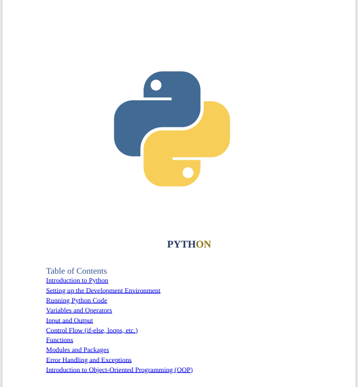358x387 pixels.
Task: Jump to Running Python Code section
Action: point(77,301)
